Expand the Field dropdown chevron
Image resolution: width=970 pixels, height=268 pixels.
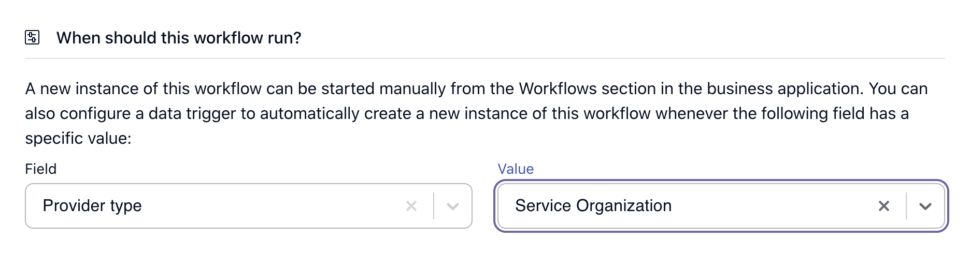pos(453,206)
